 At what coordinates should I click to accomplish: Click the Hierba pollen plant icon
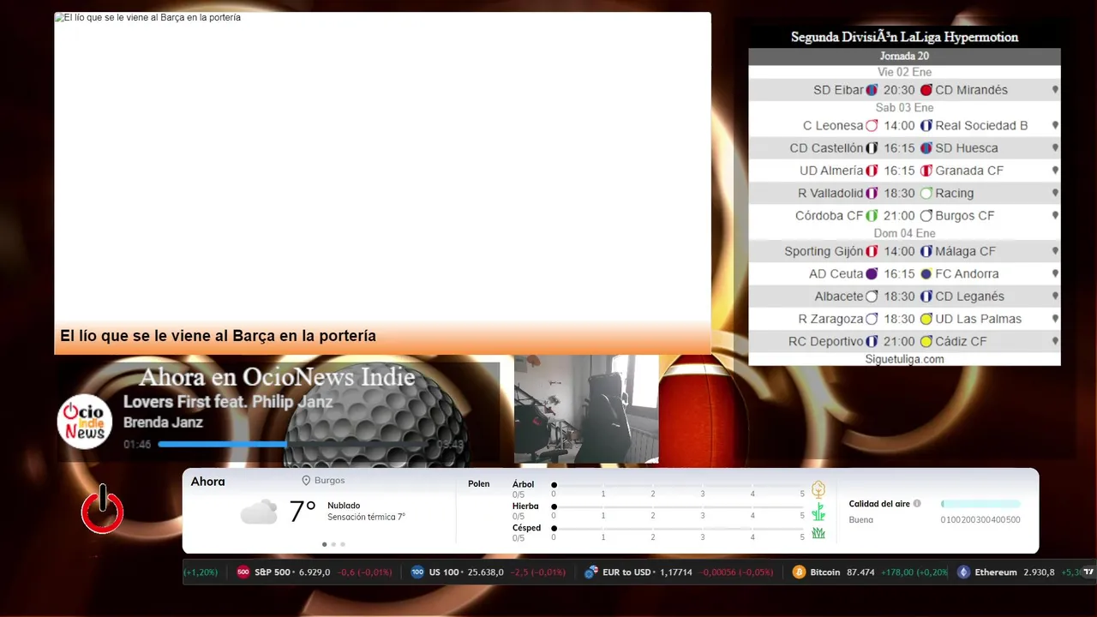818,512
